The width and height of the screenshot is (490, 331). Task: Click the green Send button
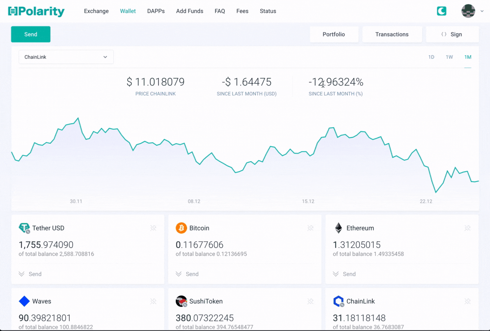31,34
